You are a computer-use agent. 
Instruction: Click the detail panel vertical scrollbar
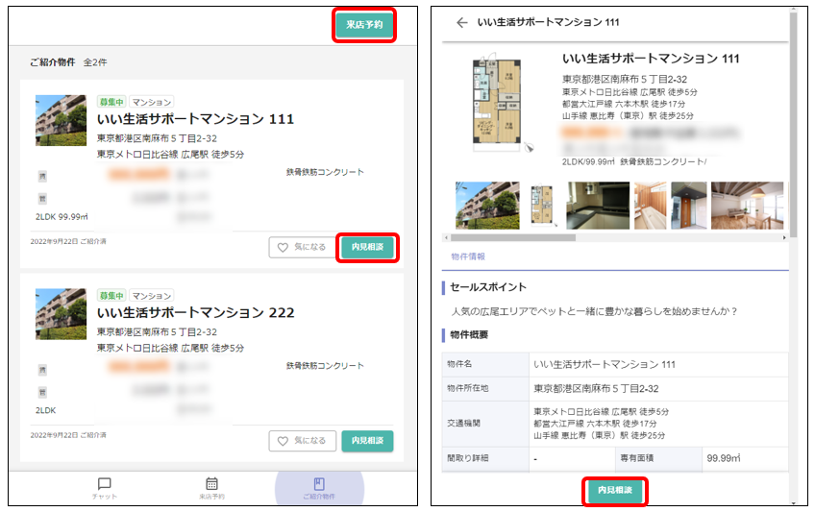pos(793,125)
